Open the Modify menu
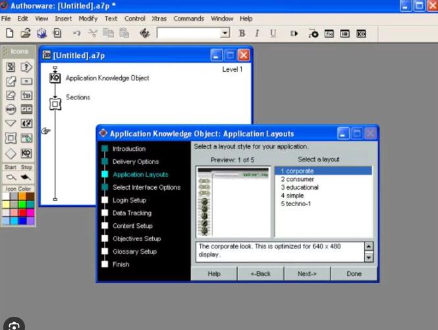 (88, 18)
